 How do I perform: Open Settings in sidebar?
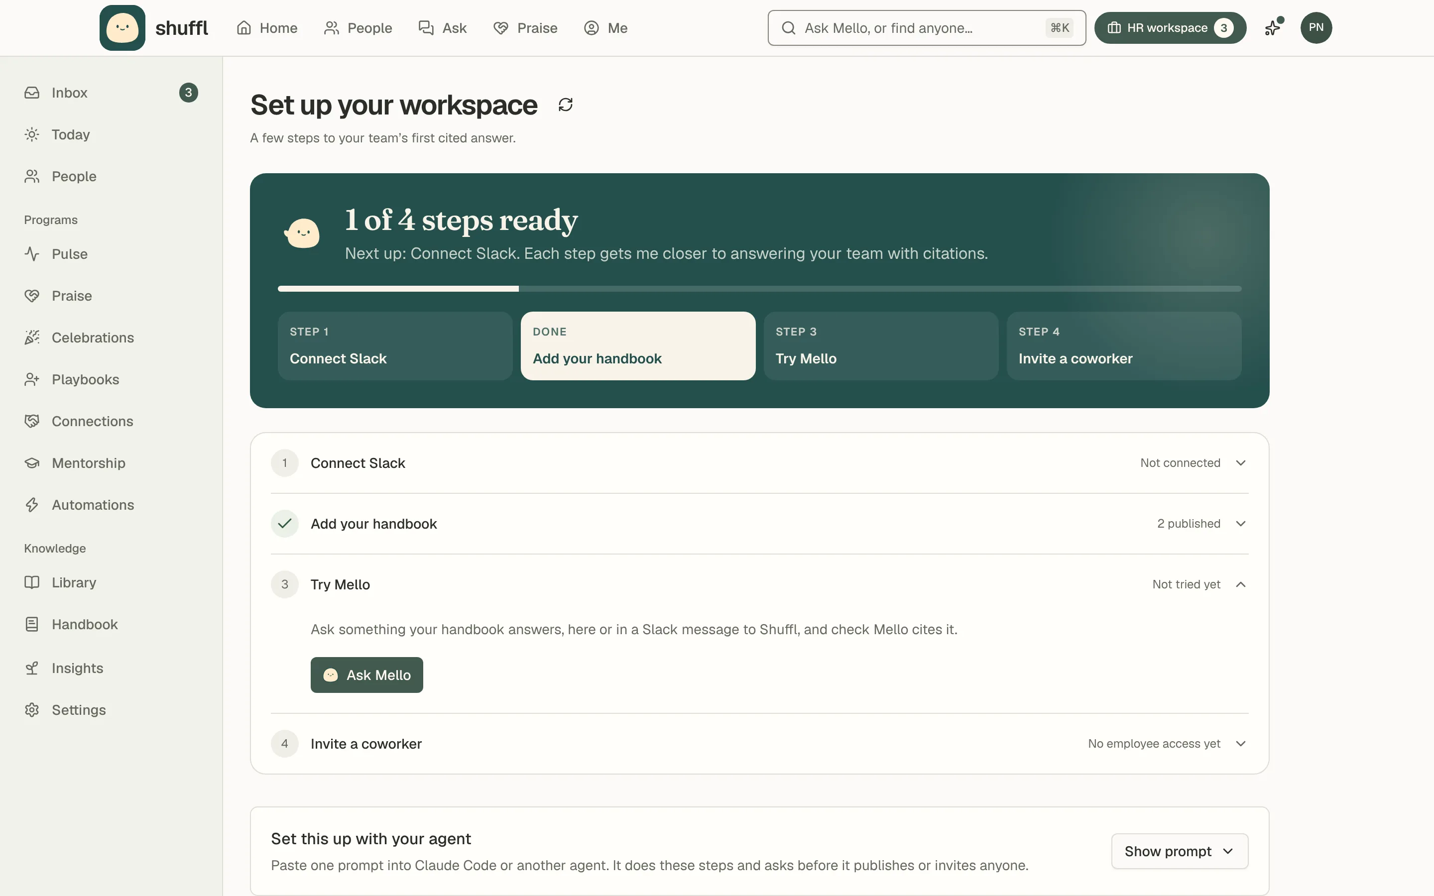(x=112, y=710)
